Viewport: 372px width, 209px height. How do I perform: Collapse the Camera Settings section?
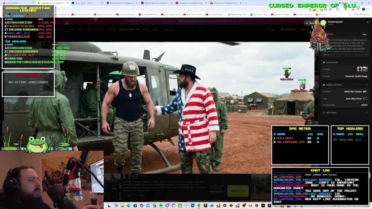point(366,85)
